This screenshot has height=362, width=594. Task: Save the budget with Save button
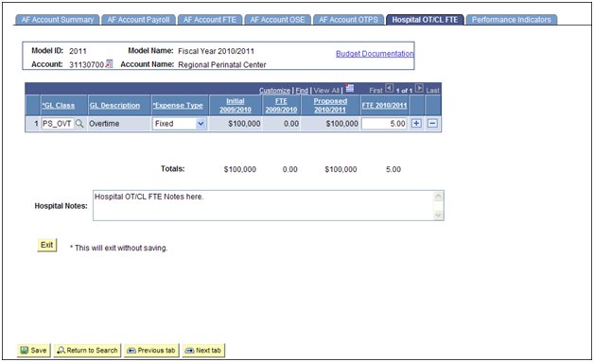point(34,351)
